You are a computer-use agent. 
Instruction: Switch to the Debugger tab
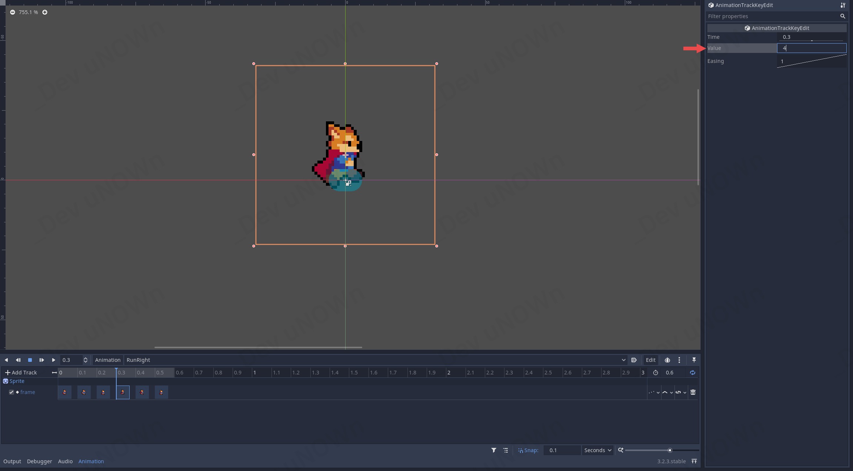point(39,461)
